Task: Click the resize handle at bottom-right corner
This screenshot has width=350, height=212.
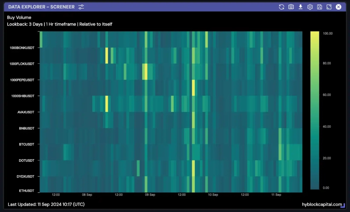Action: pos(343,206)
